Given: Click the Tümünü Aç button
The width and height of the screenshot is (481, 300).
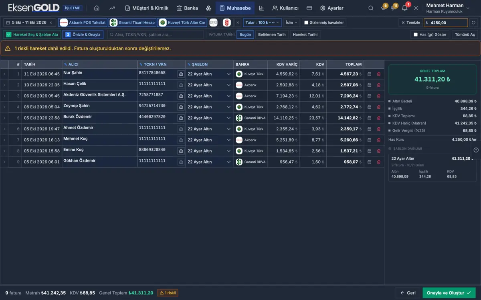Looking at the screenshot, I should (465, 35).
